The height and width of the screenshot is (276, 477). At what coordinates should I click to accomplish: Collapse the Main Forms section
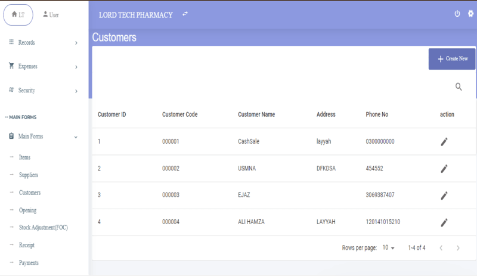[43, 137]
